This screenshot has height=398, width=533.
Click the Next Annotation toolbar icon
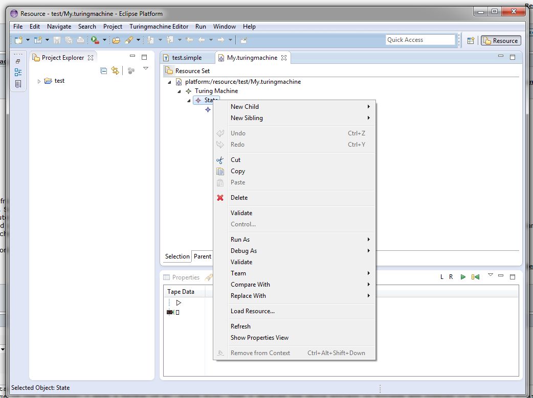tap(150, 40)
